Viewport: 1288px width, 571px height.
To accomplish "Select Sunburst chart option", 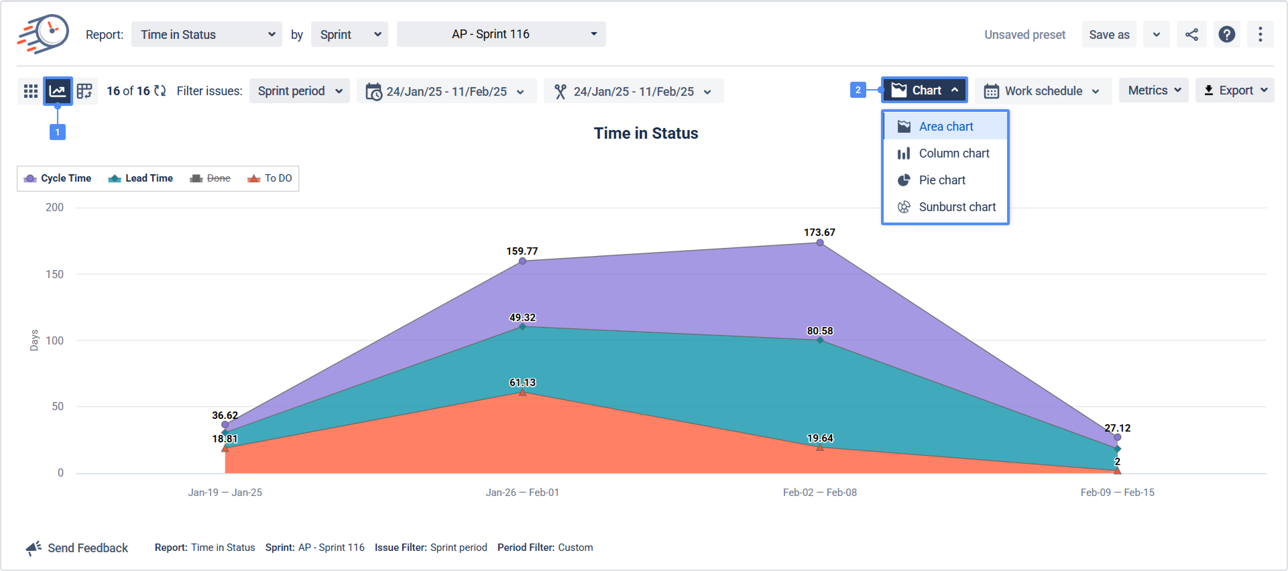I will (956, 207).
